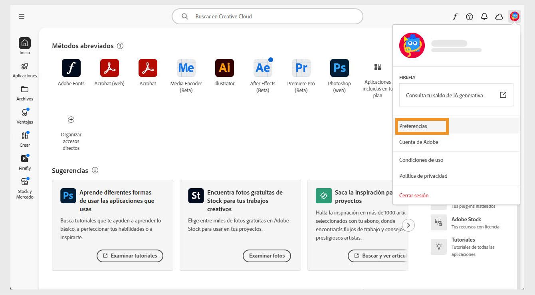Focus the Buscar en Creative Cloud field

point(267,16)
